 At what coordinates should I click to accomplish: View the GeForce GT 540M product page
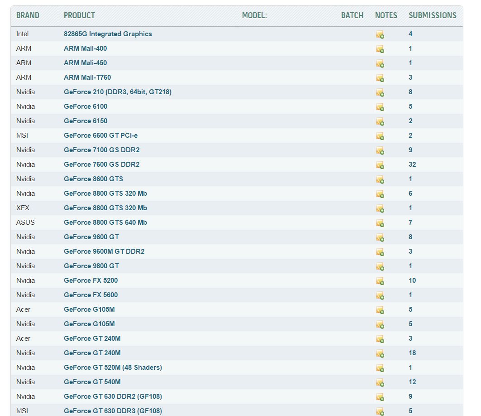click(92, 382)
